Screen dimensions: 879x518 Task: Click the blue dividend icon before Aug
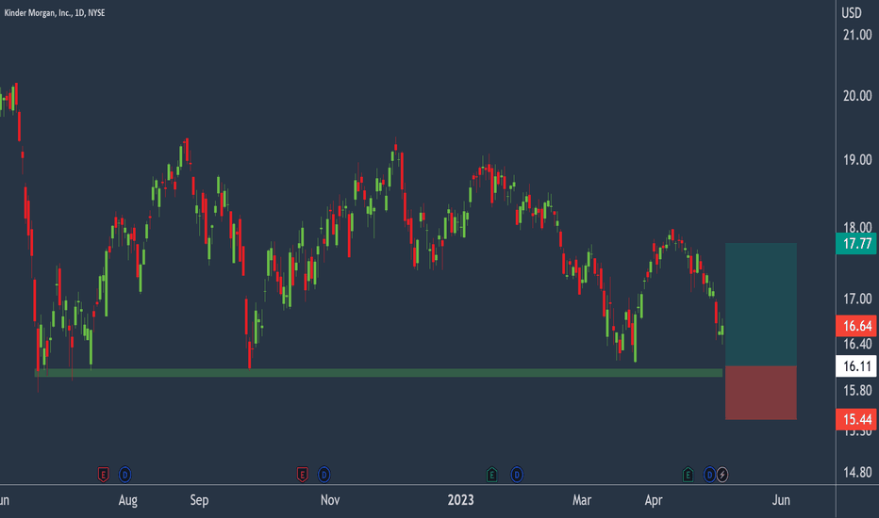point(125,475)
